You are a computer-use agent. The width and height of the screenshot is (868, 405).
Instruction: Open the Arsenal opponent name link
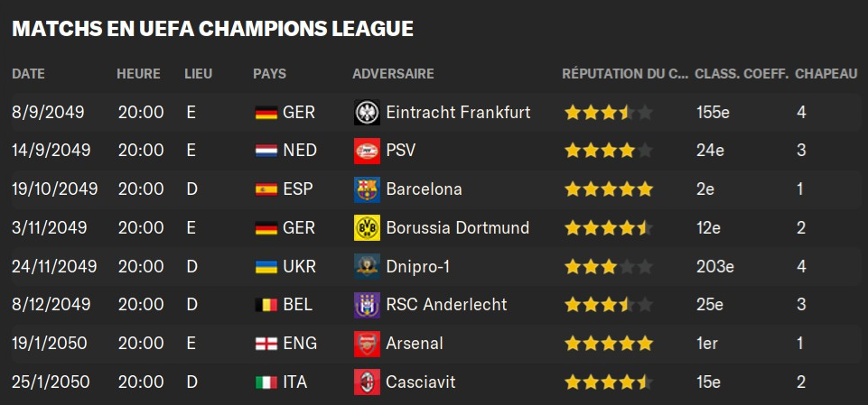414,344
